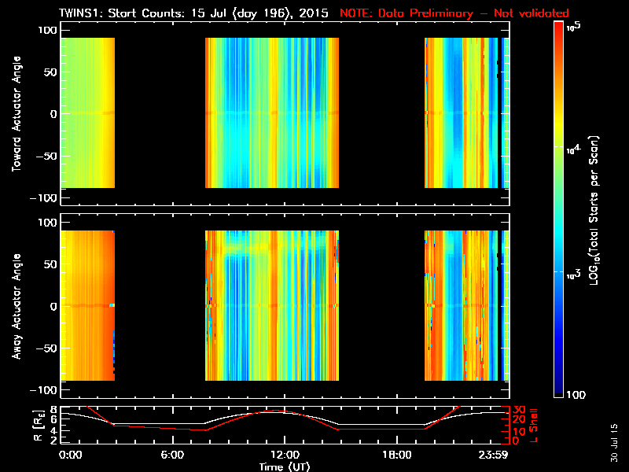Click the color bar top label 10^5
629x472 pixels.
coord(574,27)
